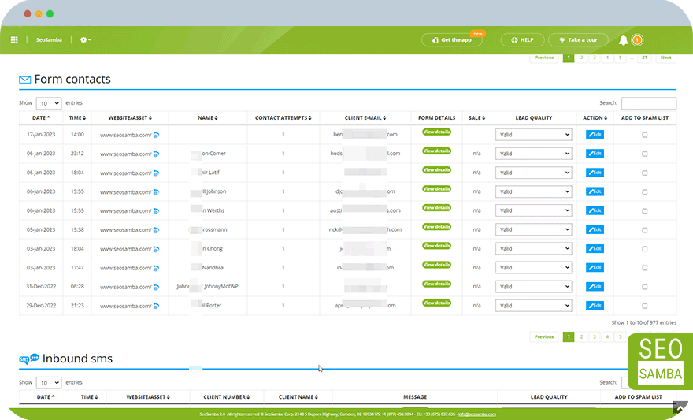Open Form contacts entries count dropdown
The height and width of the screenshot is (420, 693).
49,103
